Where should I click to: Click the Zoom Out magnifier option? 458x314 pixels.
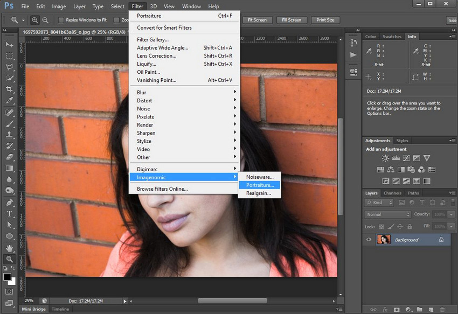(45, 20)
